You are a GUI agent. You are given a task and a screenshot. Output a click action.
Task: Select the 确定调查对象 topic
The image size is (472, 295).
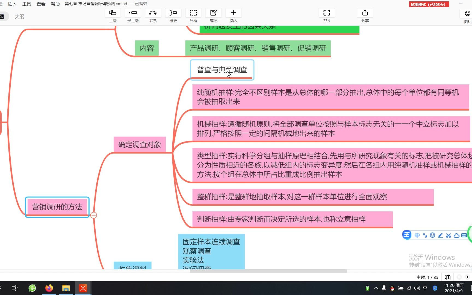coord(140,144)
